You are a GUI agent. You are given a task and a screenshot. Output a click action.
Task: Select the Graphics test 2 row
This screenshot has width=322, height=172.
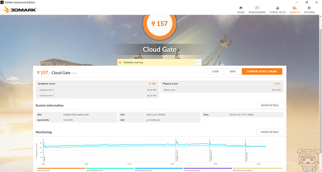click(x=97, y=95)
